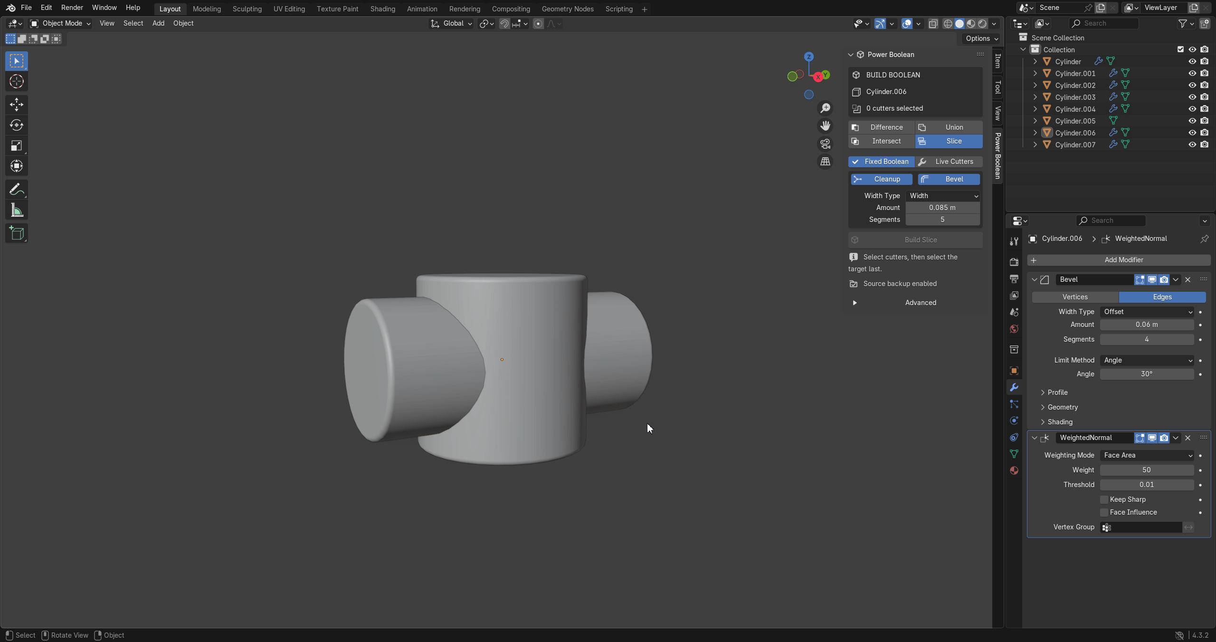Click the pan view hand icon

[826, 126]
